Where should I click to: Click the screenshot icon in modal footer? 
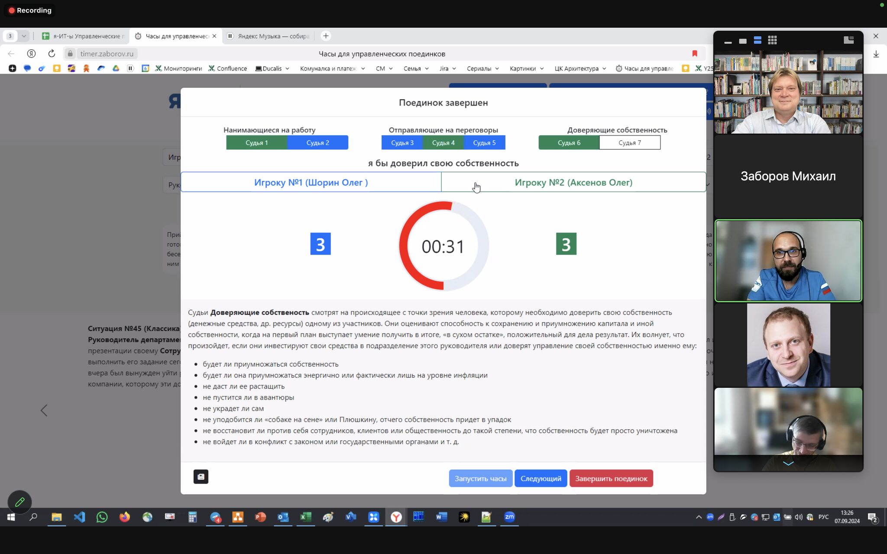tap(201, 477)
